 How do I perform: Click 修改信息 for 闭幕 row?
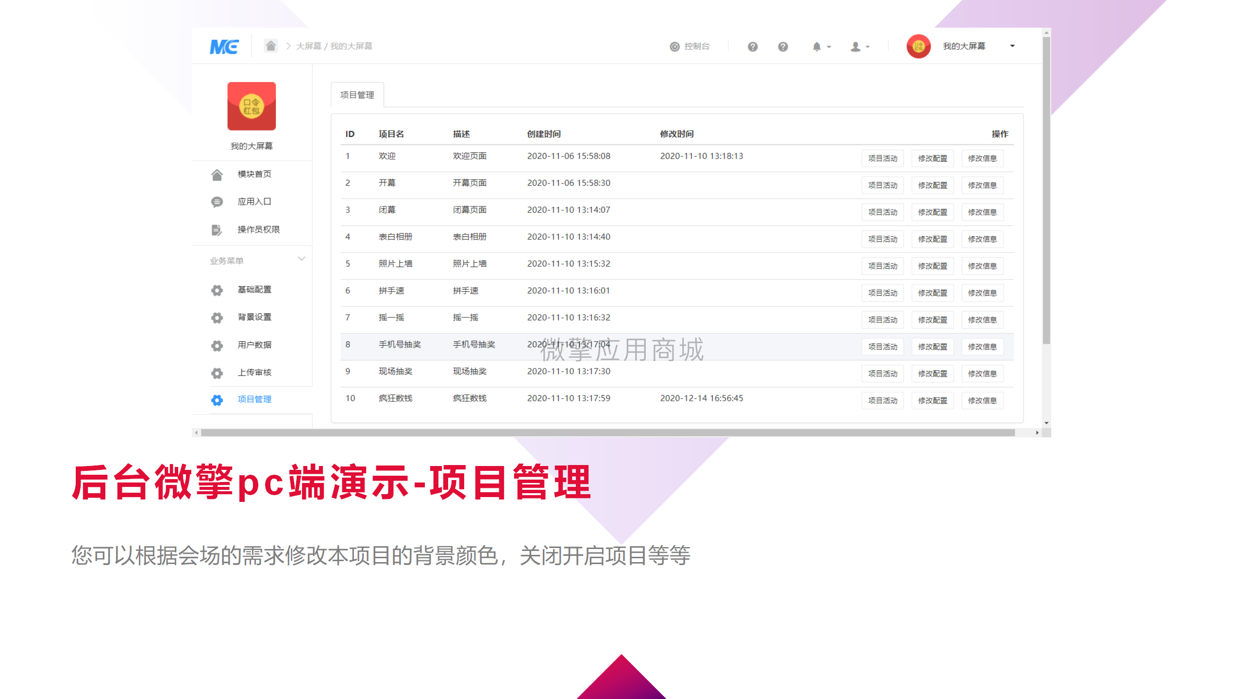pyautogui.click(x=982, y=212)
